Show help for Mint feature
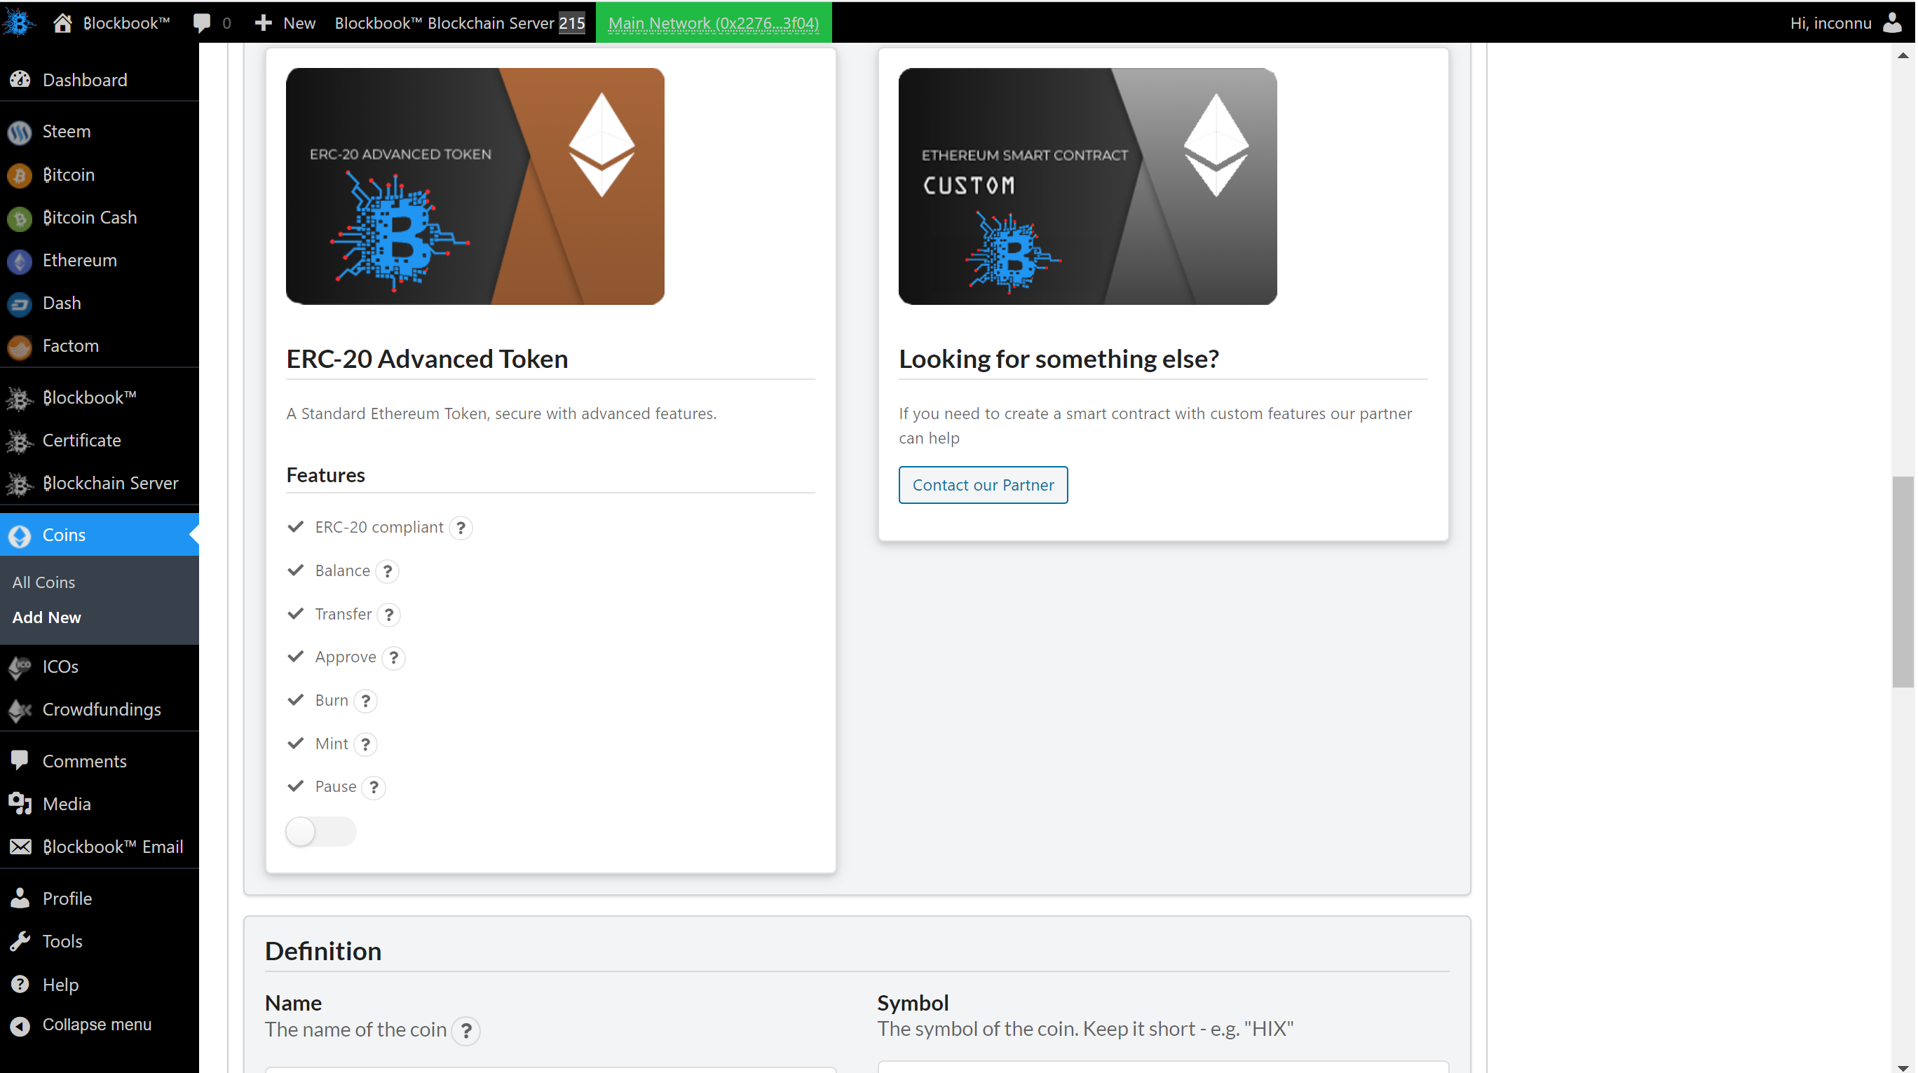The width and height of the screenshot is (1918, 1073). (365, 744)
